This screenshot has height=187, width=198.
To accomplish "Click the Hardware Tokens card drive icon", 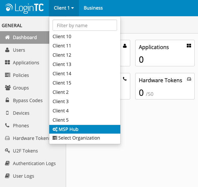I will [189, 79].
